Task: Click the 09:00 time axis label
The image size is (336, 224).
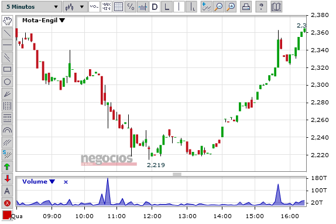Action: tap(52, 216)
